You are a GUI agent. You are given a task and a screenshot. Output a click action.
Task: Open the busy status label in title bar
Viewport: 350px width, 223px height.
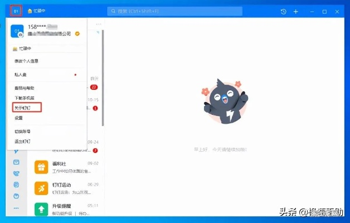(36, 11)
